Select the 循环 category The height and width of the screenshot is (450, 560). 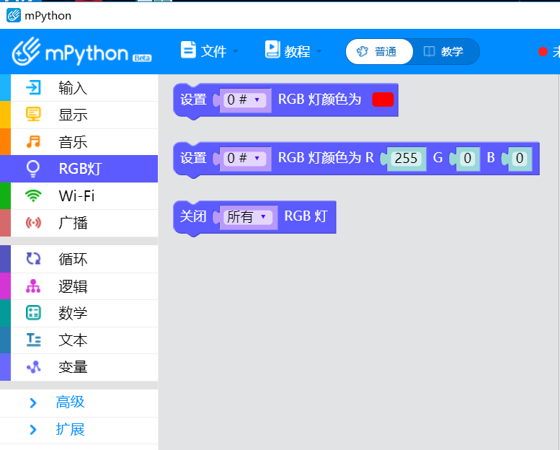pyautogui.click(x=79, y=259)
